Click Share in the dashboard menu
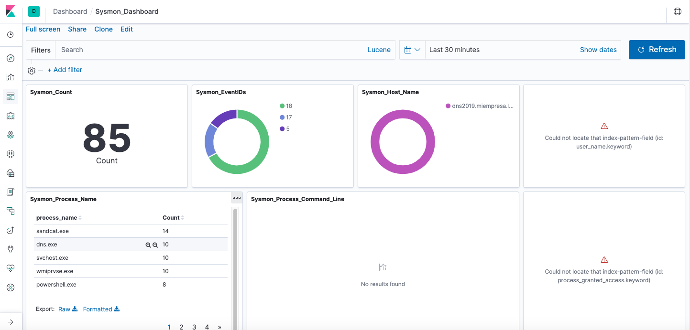Viewport: 690px width, 330px height. [77, 29]
